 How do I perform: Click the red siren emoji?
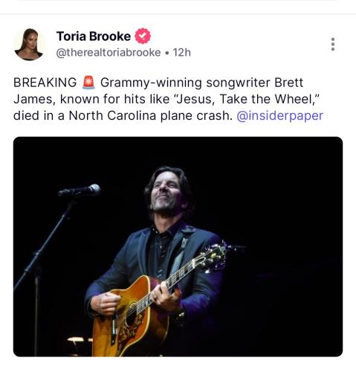pos(88,83)
